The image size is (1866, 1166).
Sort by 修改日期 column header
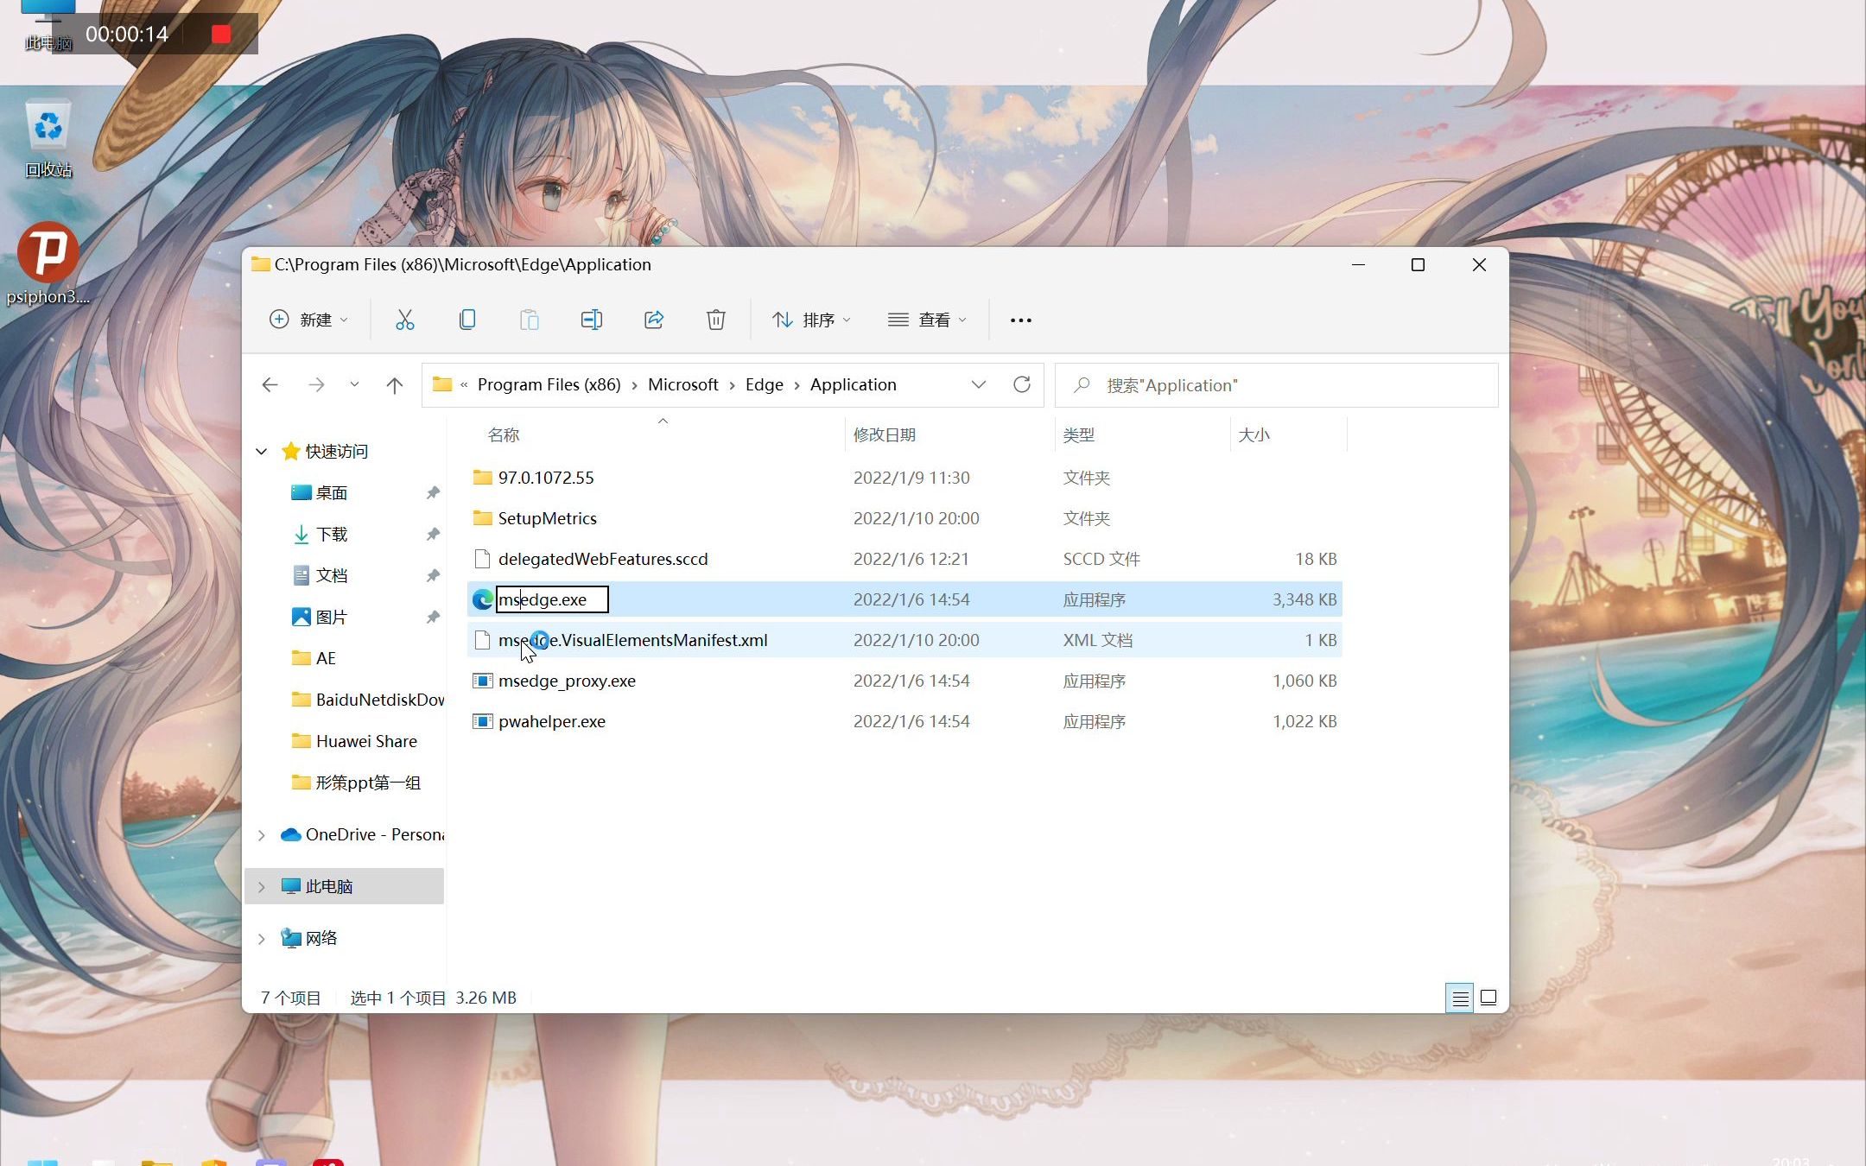pos(884,434)
